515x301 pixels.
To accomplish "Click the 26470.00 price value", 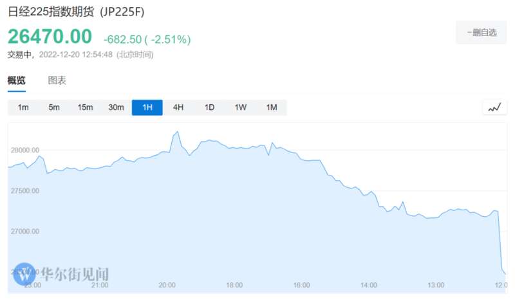I will pyautogui.click(x=50, y=36).
